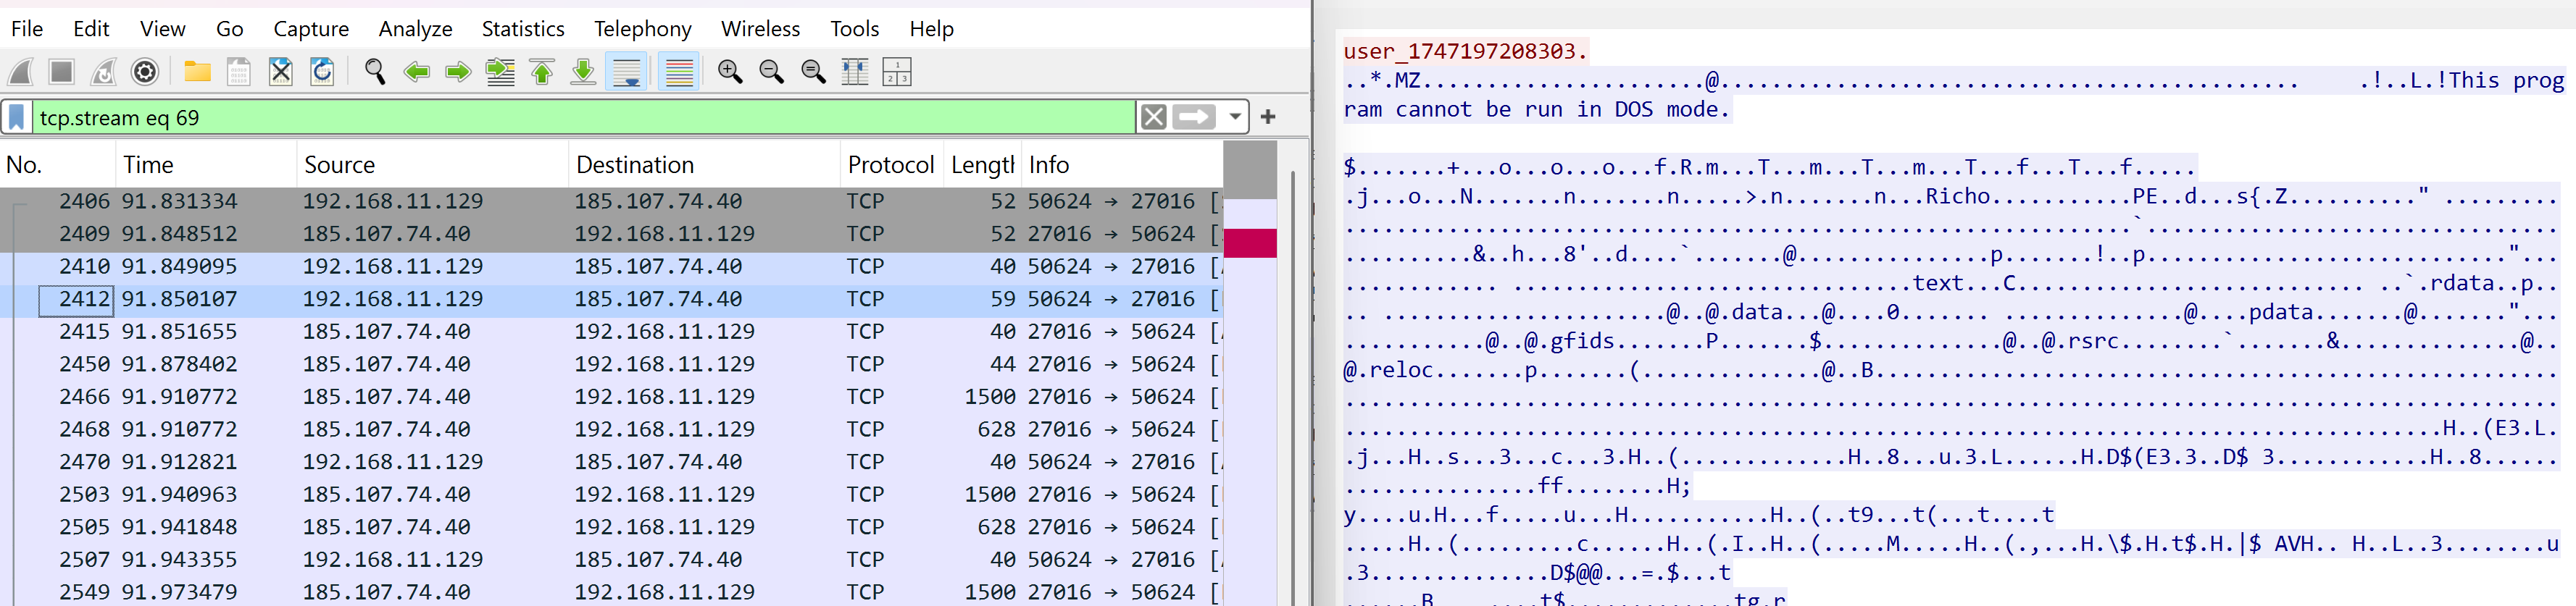Toggle packet list colorization
The height and width of the screenshot is (606, 2576).
click(679, 72)
